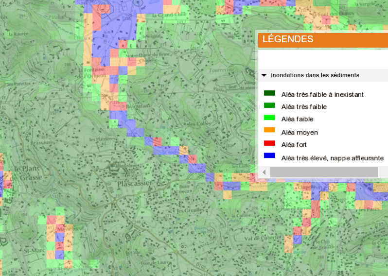
Task: Select 'Aléa très élevé, nappe affleurante' label
Action: 333,158
